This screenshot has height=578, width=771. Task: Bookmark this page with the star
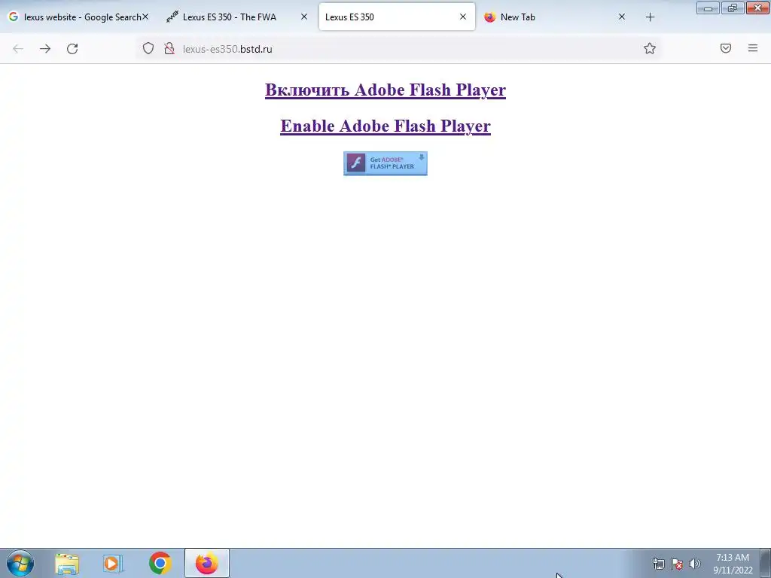(x=650, y=48)
